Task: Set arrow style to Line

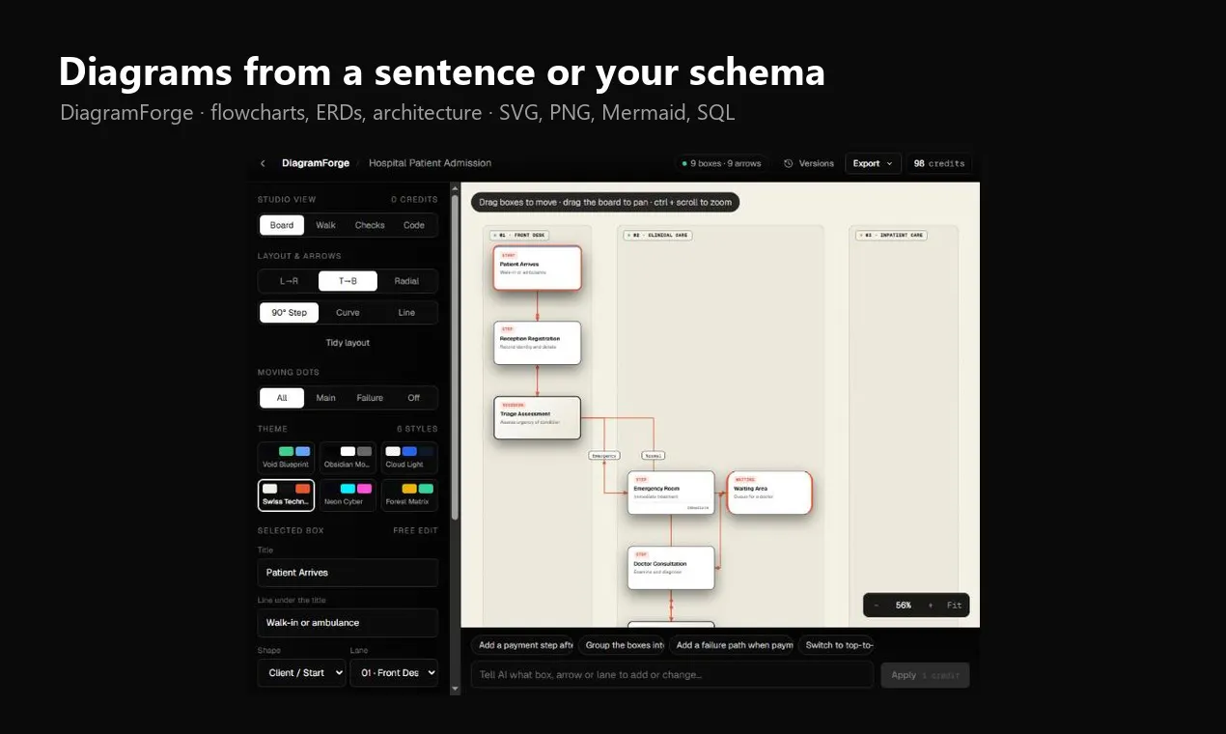Action: click(x=406, y=313)
